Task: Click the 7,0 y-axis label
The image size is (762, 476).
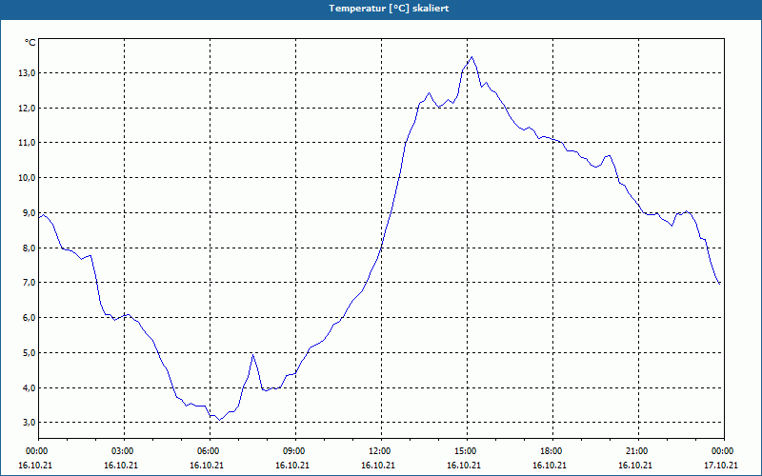Action: [x=29, y=282]
